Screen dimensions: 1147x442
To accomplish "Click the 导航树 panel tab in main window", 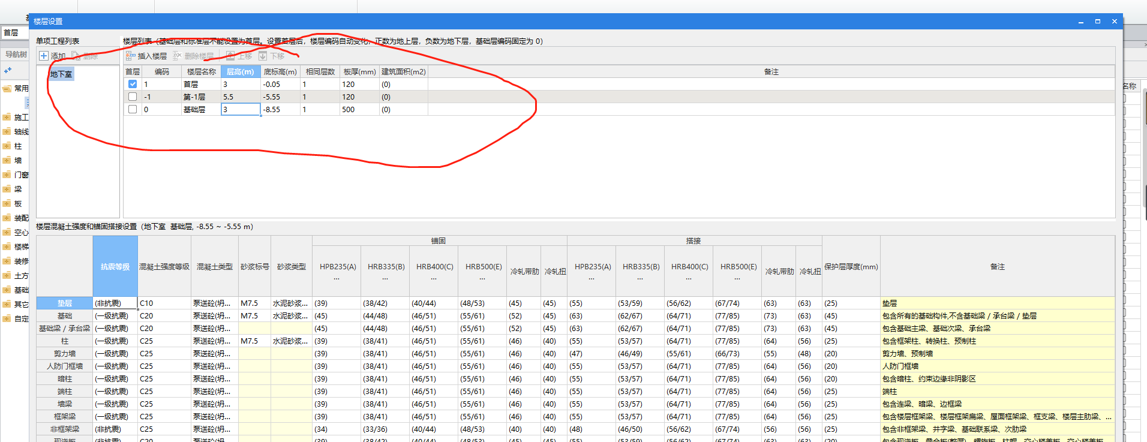I will click(x=16, y=54).
